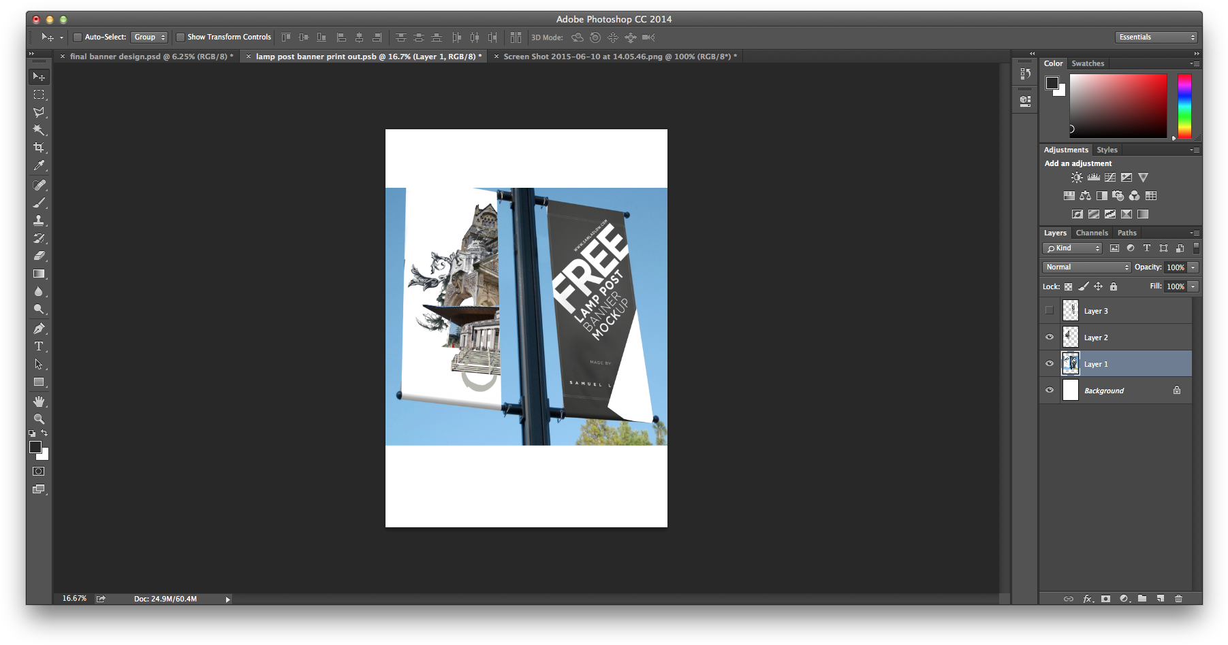1228x645 pixels.
Task: Expand the Auto-Select Group dropdown
Action: (149, 37)
